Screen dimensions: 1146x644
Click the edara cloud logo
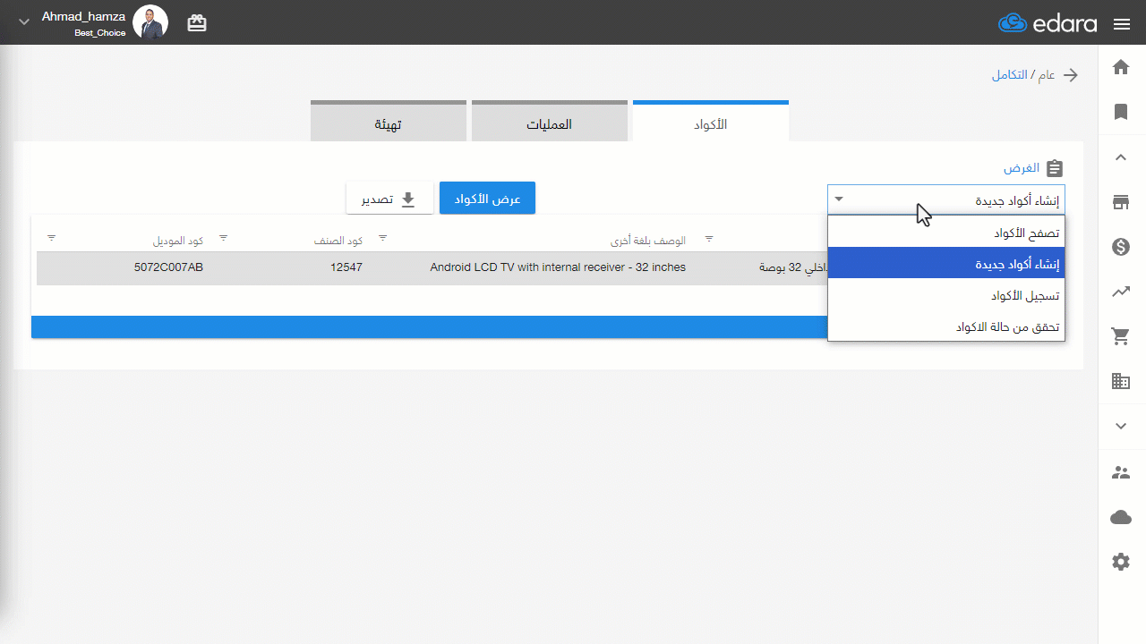(x=1048, y=23)
